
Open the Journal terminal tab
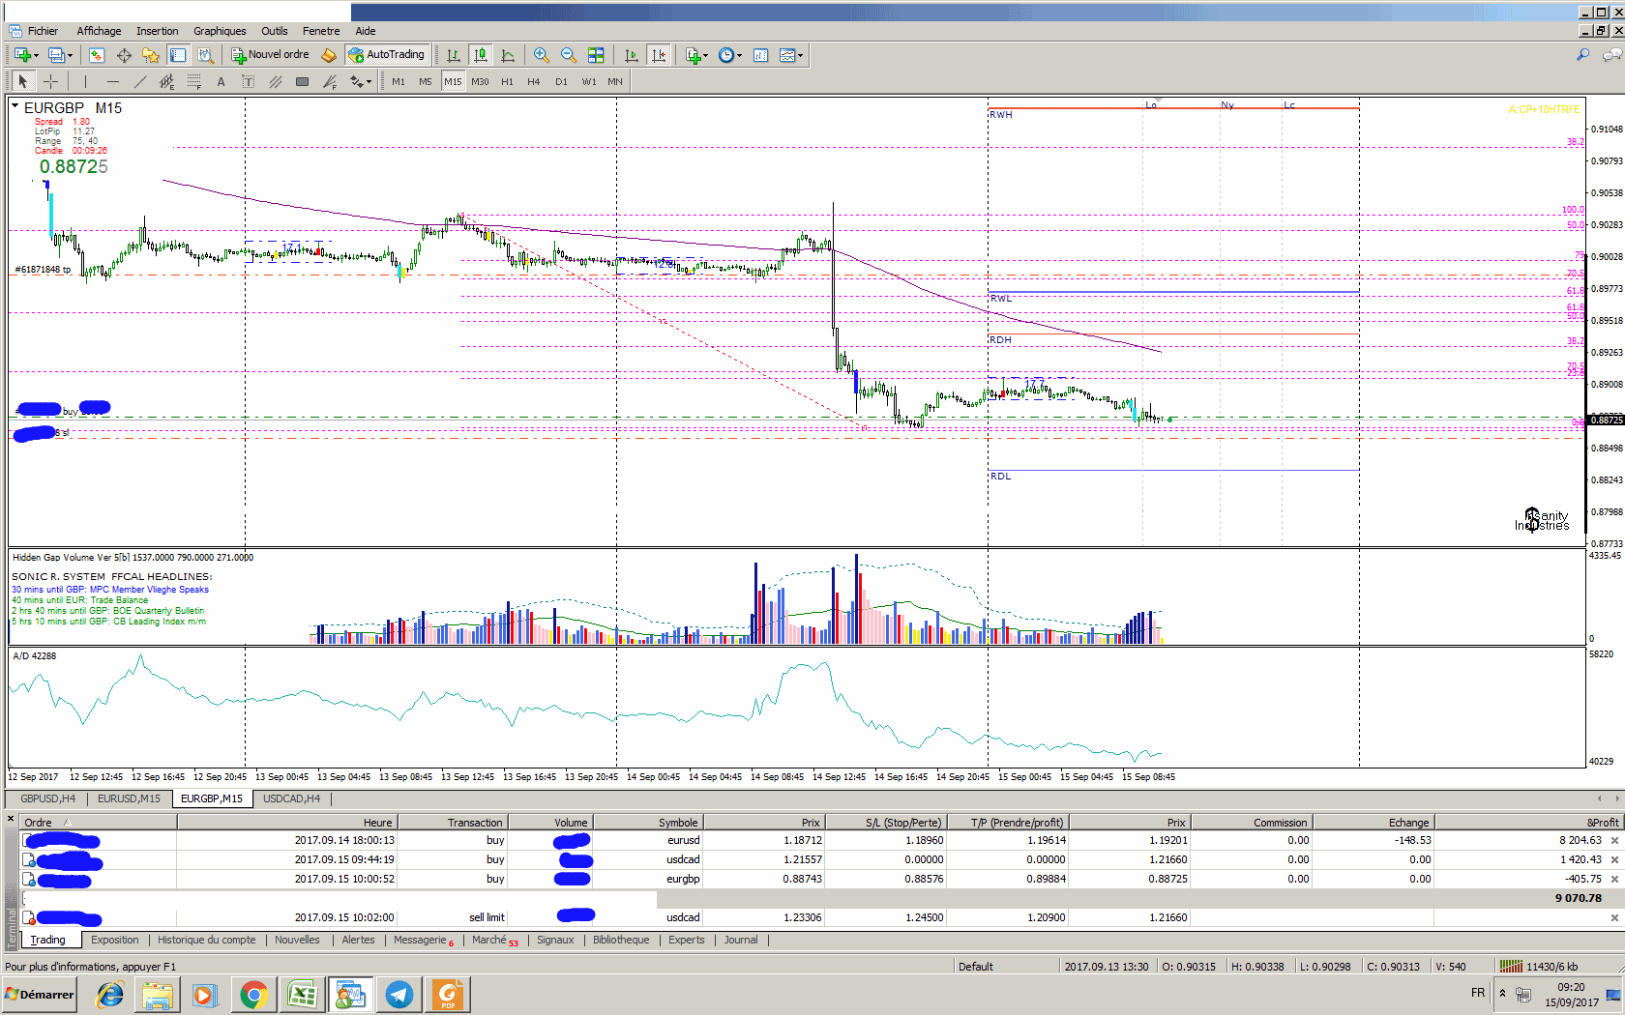coord(741,940)
